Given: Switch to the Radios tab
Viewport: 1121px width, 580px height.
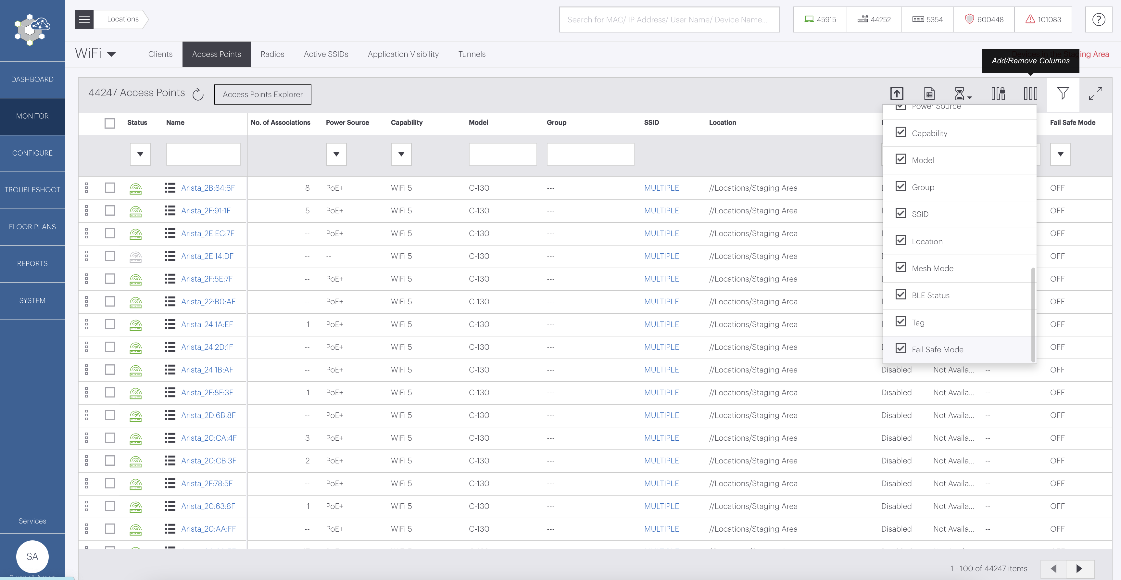Looking at the screenshot, I should pyautogui.click(x=272, y=54).
